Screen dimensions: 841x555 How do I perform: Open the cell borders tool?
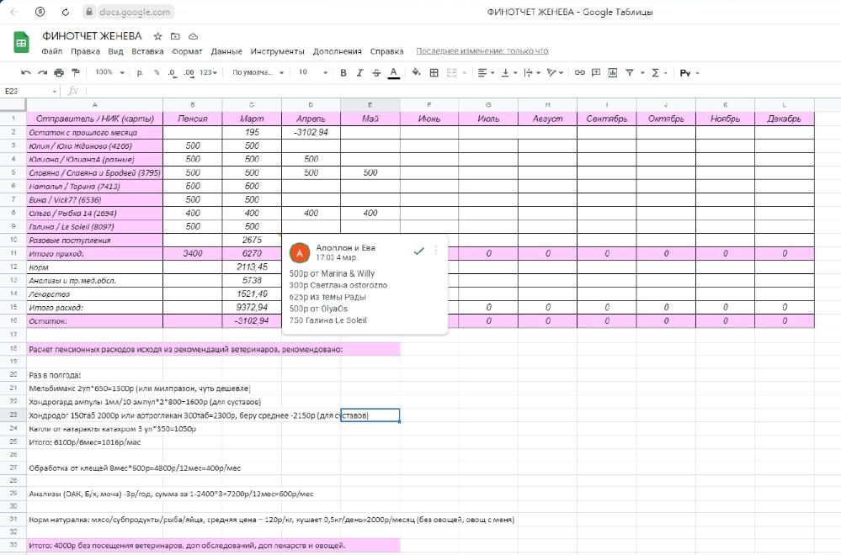click(x=434, y=73)
